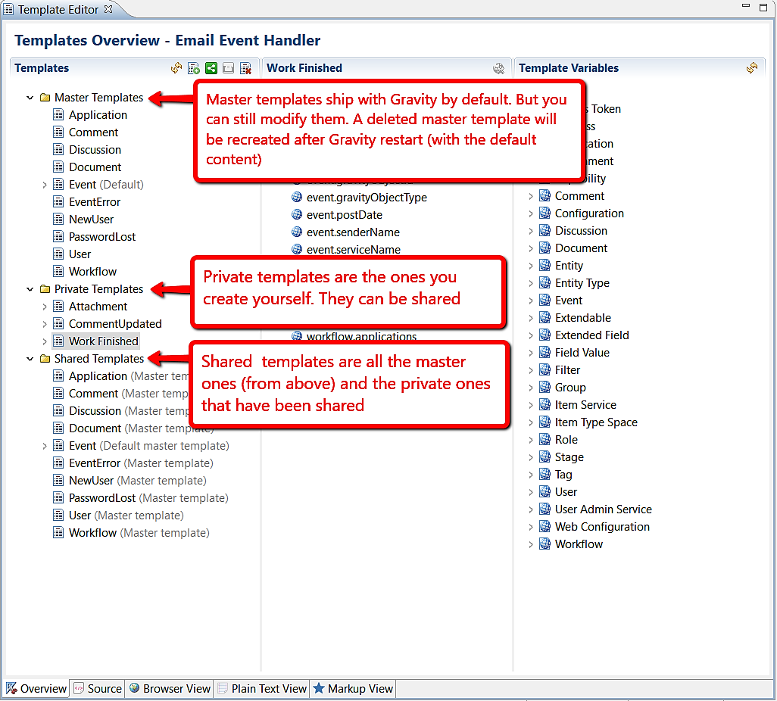
Task: Expand the Configuration variable node
Action: tap(530, 213)
